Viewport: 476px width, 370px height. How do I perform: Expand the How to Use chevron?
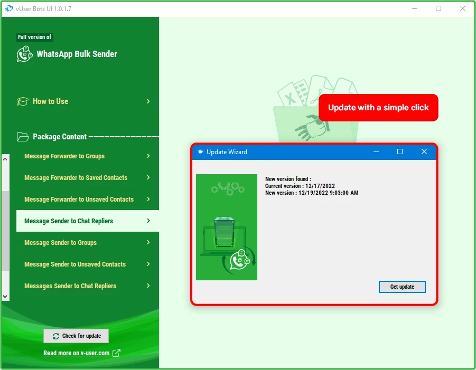point(148,101)
